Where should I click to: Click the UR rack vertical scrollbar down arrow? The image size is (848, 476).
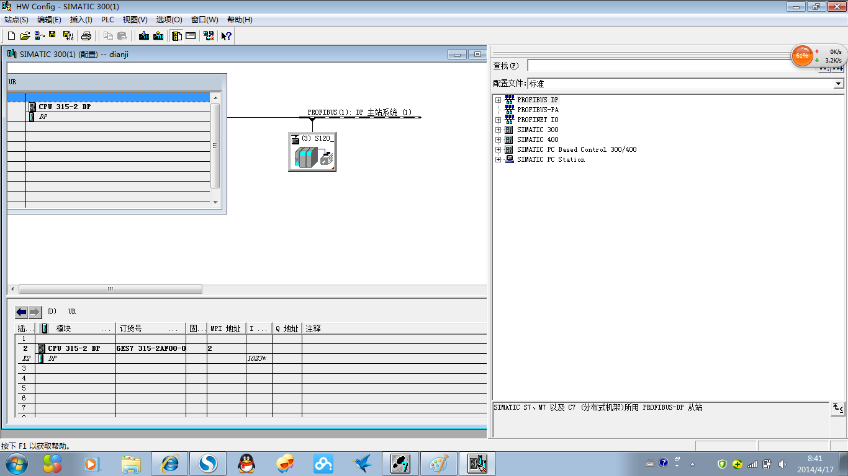click(x=215, y=203)
